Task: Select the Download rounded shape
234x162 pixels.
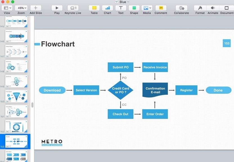Action: (x=52, y=90)
